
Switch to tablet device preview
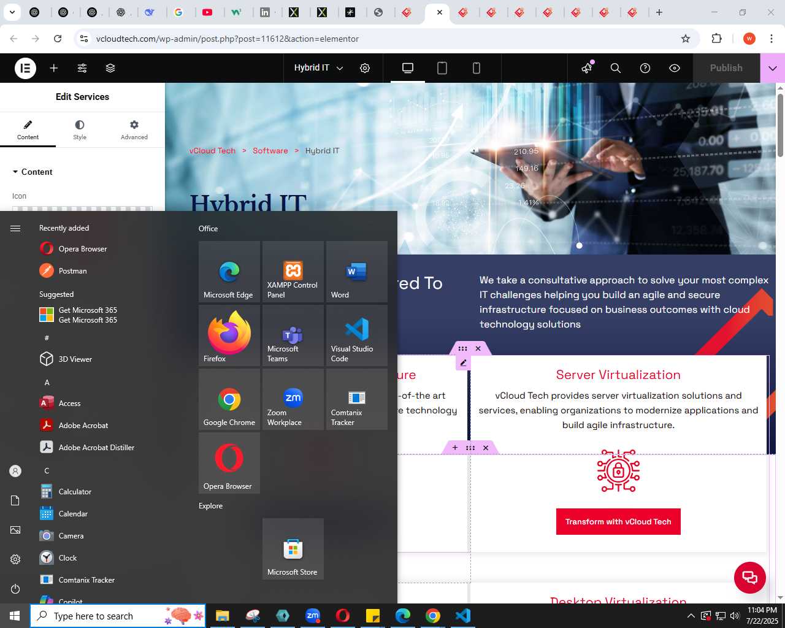[x=442, y=68]
